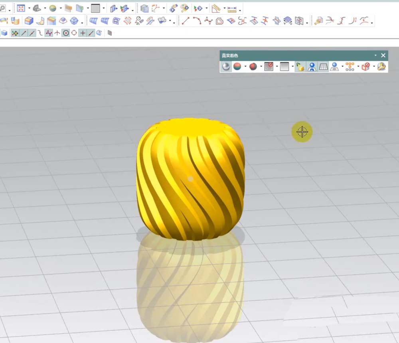
Task: Click the lights orange-dots collection icon
Action: (x=350, y=67)
